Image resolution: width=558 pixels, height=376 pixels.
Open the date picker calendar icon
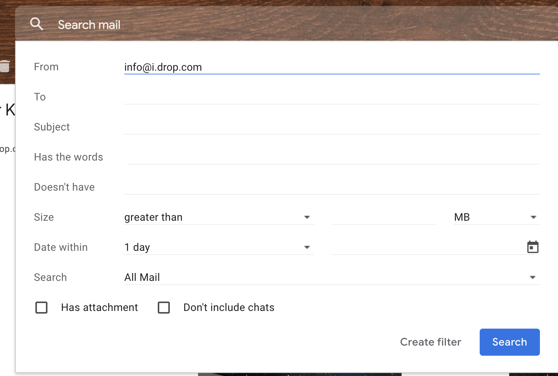(x=532, y=247)
